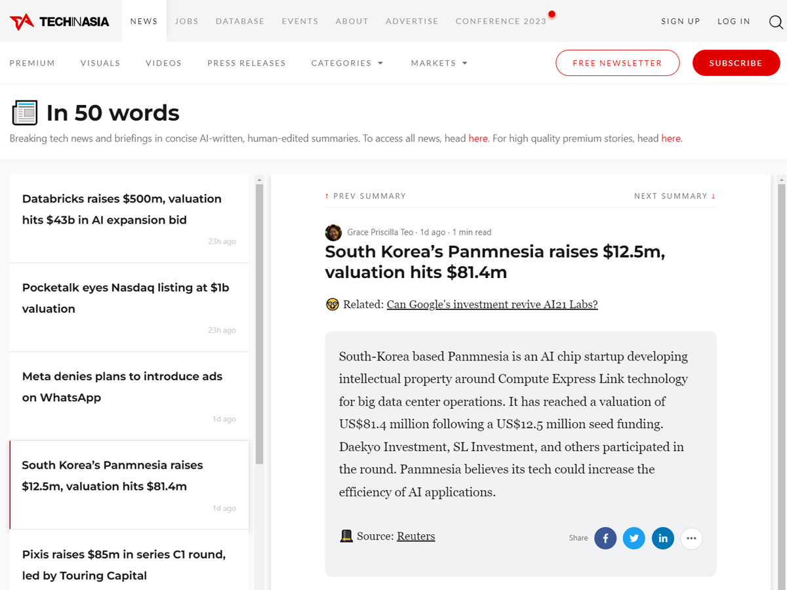
Task: Share the summary on LinkedIn
Action: (663, 538)
